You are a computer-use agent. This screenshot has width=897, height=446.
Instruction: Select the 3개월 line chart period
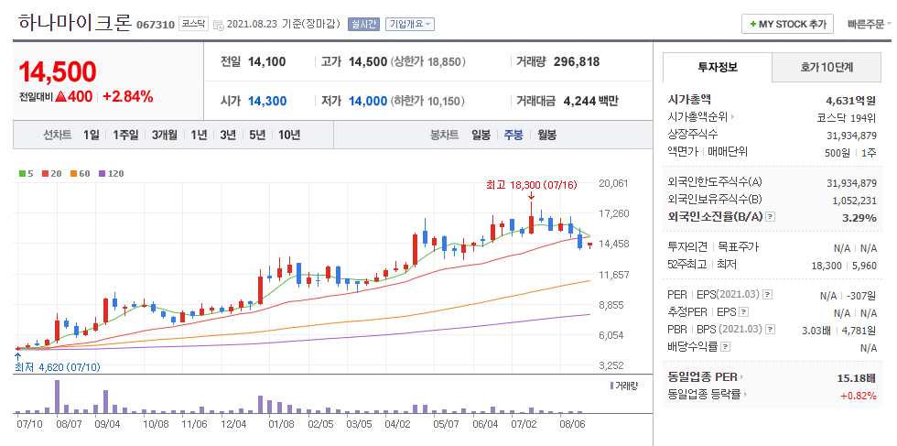point(165,136)
